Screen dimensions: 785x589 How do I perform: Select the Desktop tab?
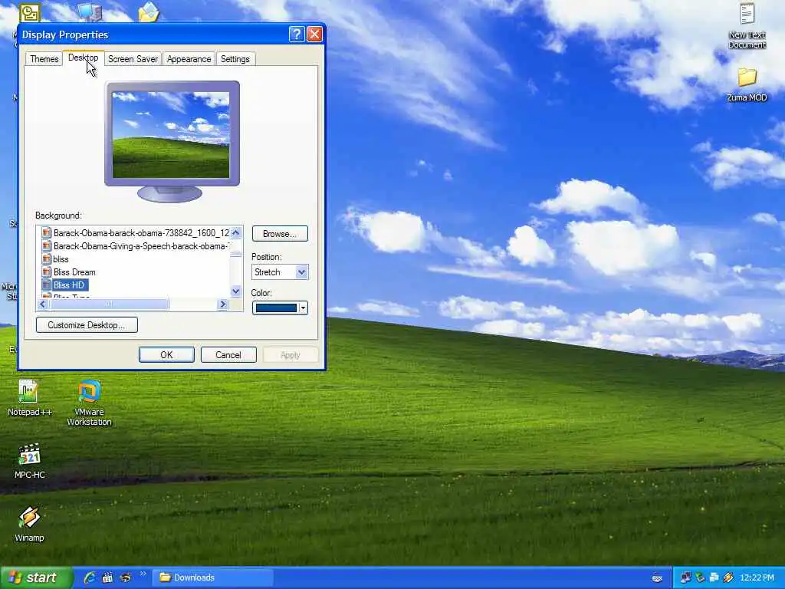[83, 58]
